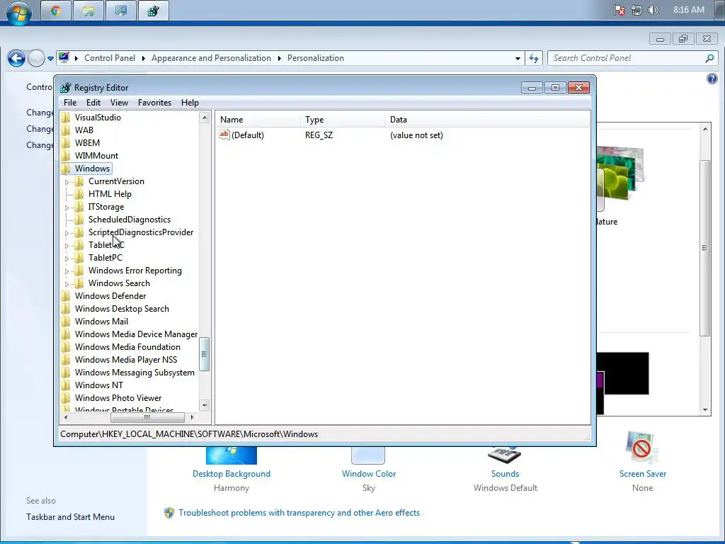
Task: Select the (Default) registry value
Action: pos(248,135)
